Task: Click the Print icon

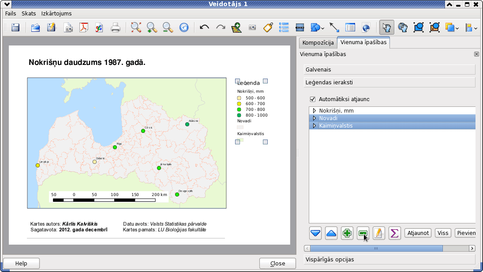Action: [x=116, y=28]
